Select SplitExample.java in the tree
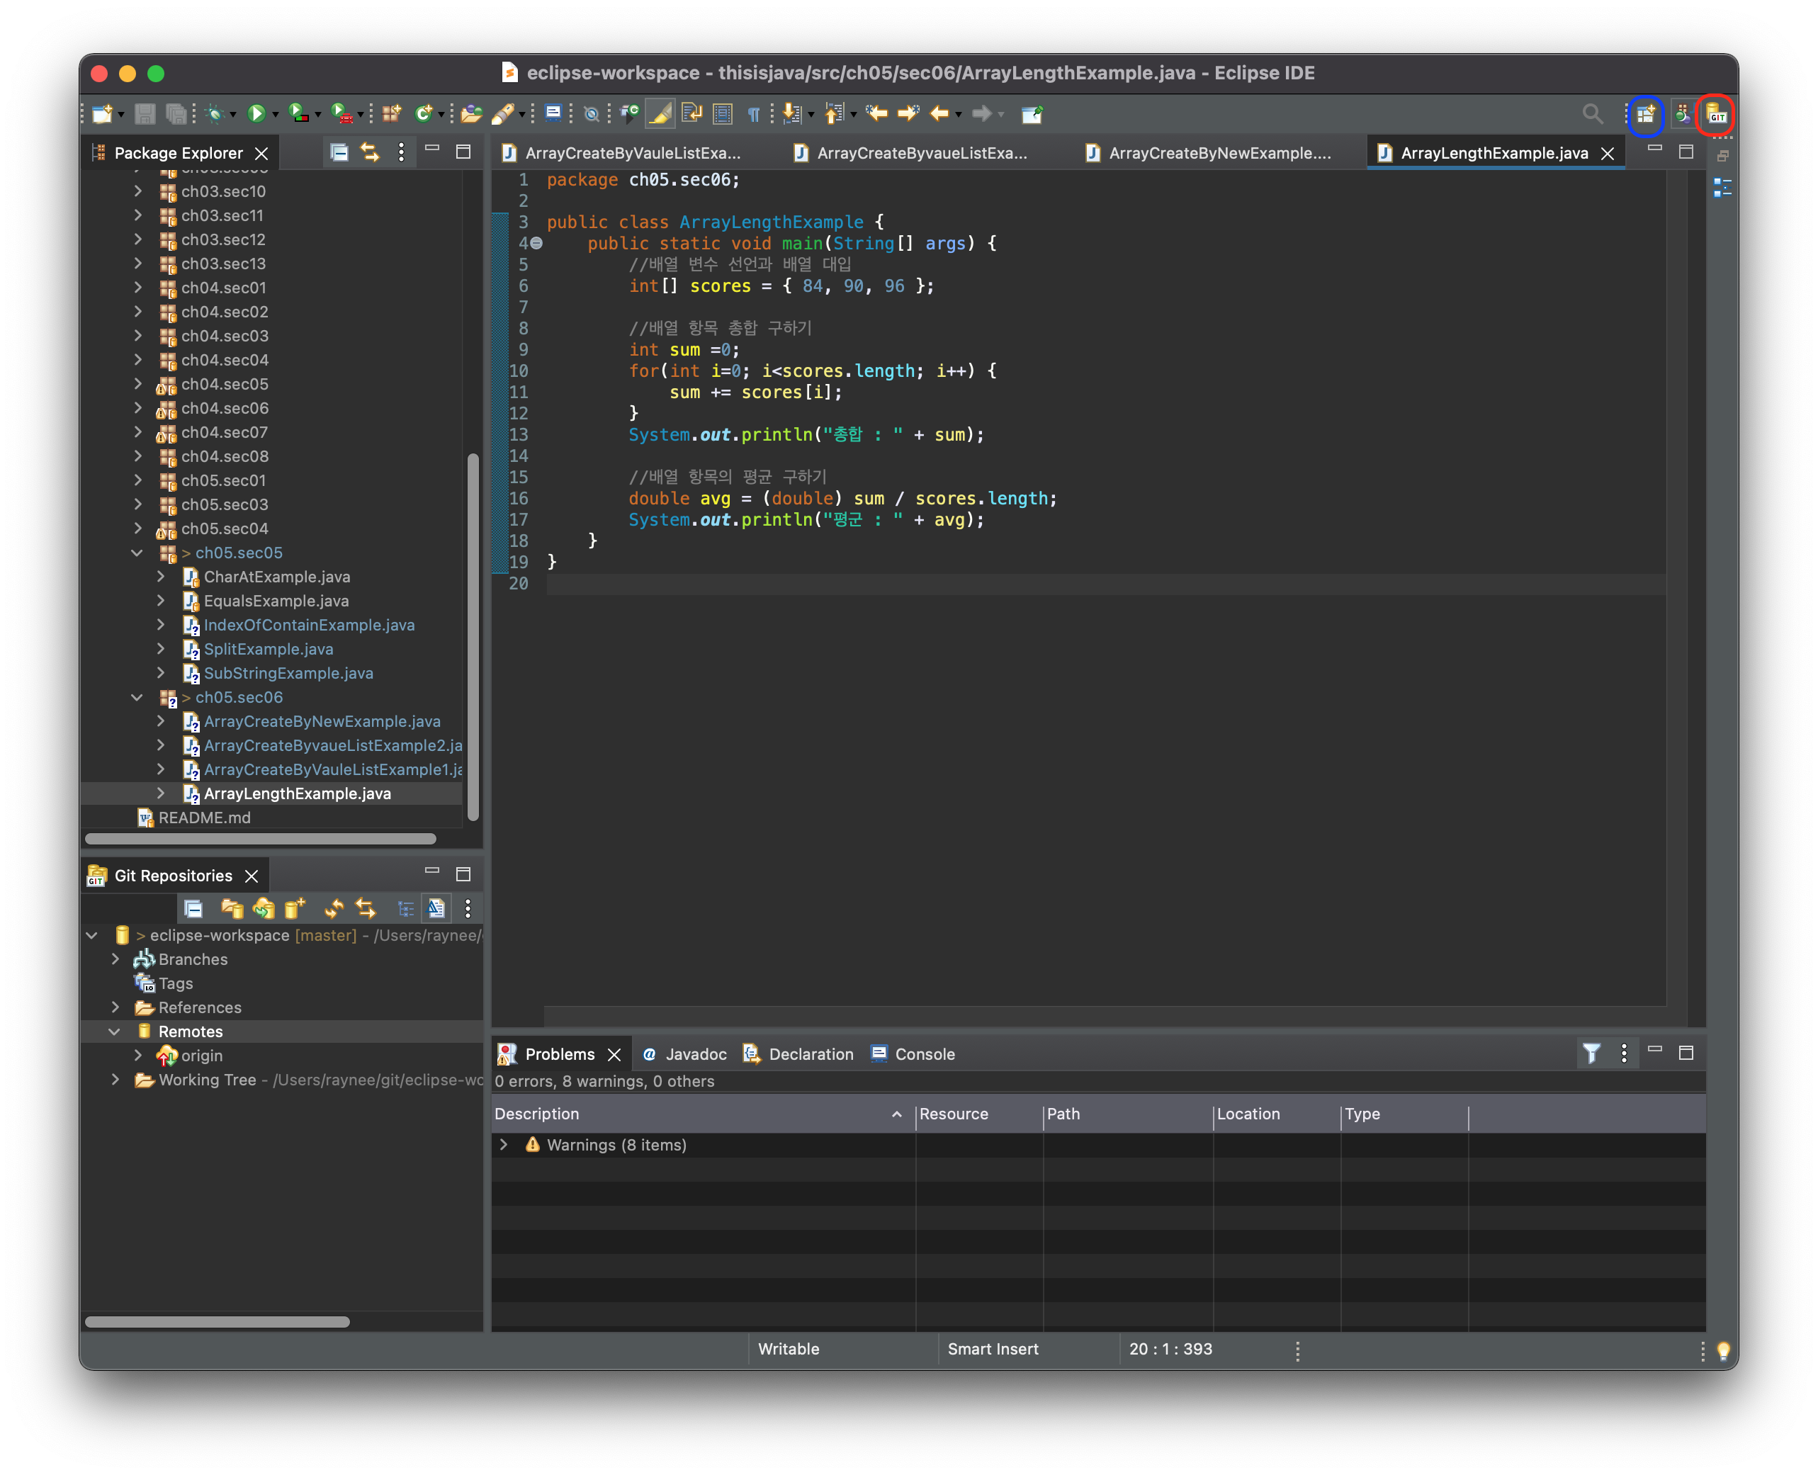This screenshot has width=1818, height=1475. pyautogui.click(x=269, y=648)
